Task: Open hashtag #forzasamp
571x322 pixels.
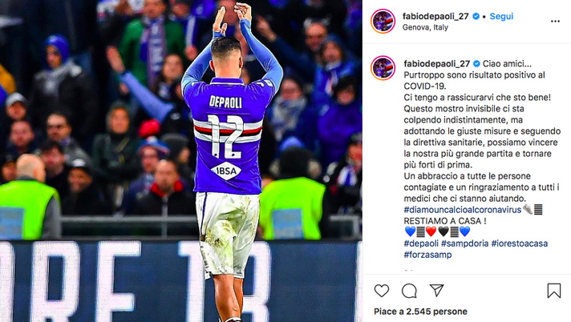Action: click(427, 255)
